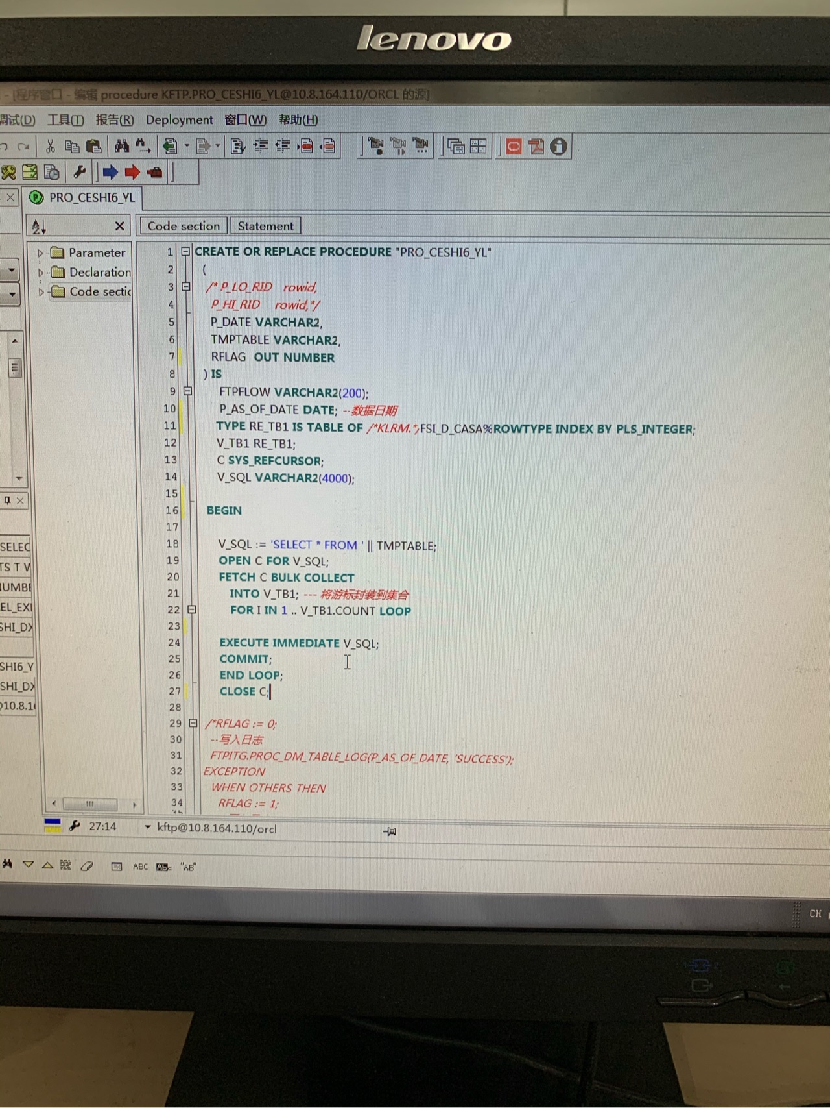The image size is (830, 1108).
Task: Click the PDF manual icon
Action: pyautogui.click(x=536, y=147)
